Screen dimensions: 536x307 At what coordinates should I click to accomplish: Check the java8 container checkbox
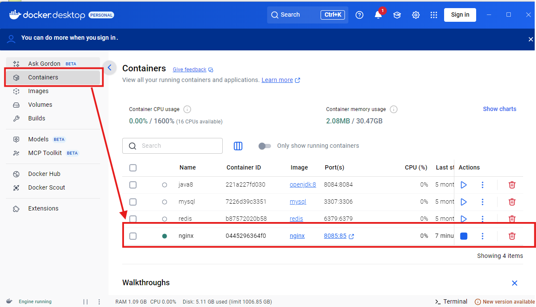133,185
